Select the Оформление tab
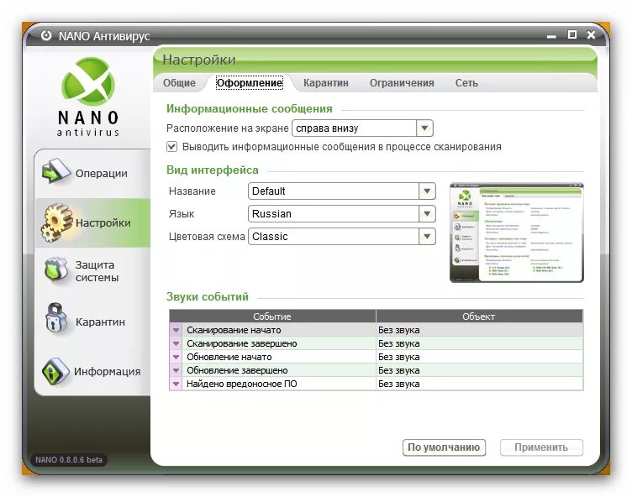 pyautogui.click(x=250, y=83)
